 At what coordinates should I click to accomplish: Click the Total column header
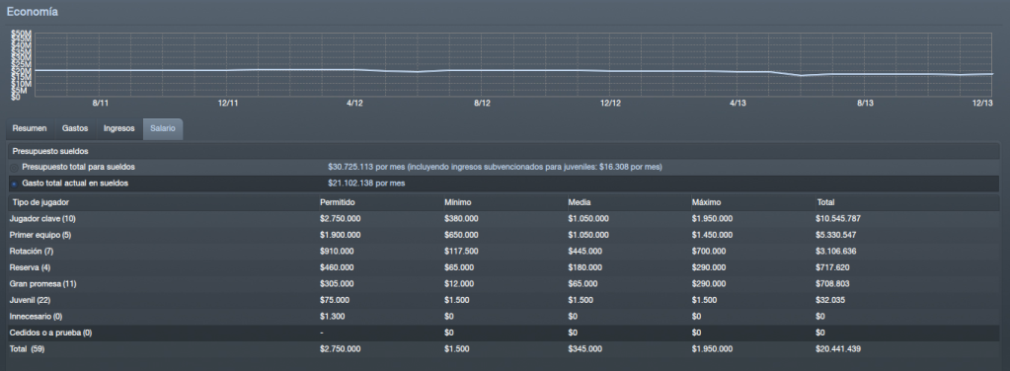click(x=825, y=202)
